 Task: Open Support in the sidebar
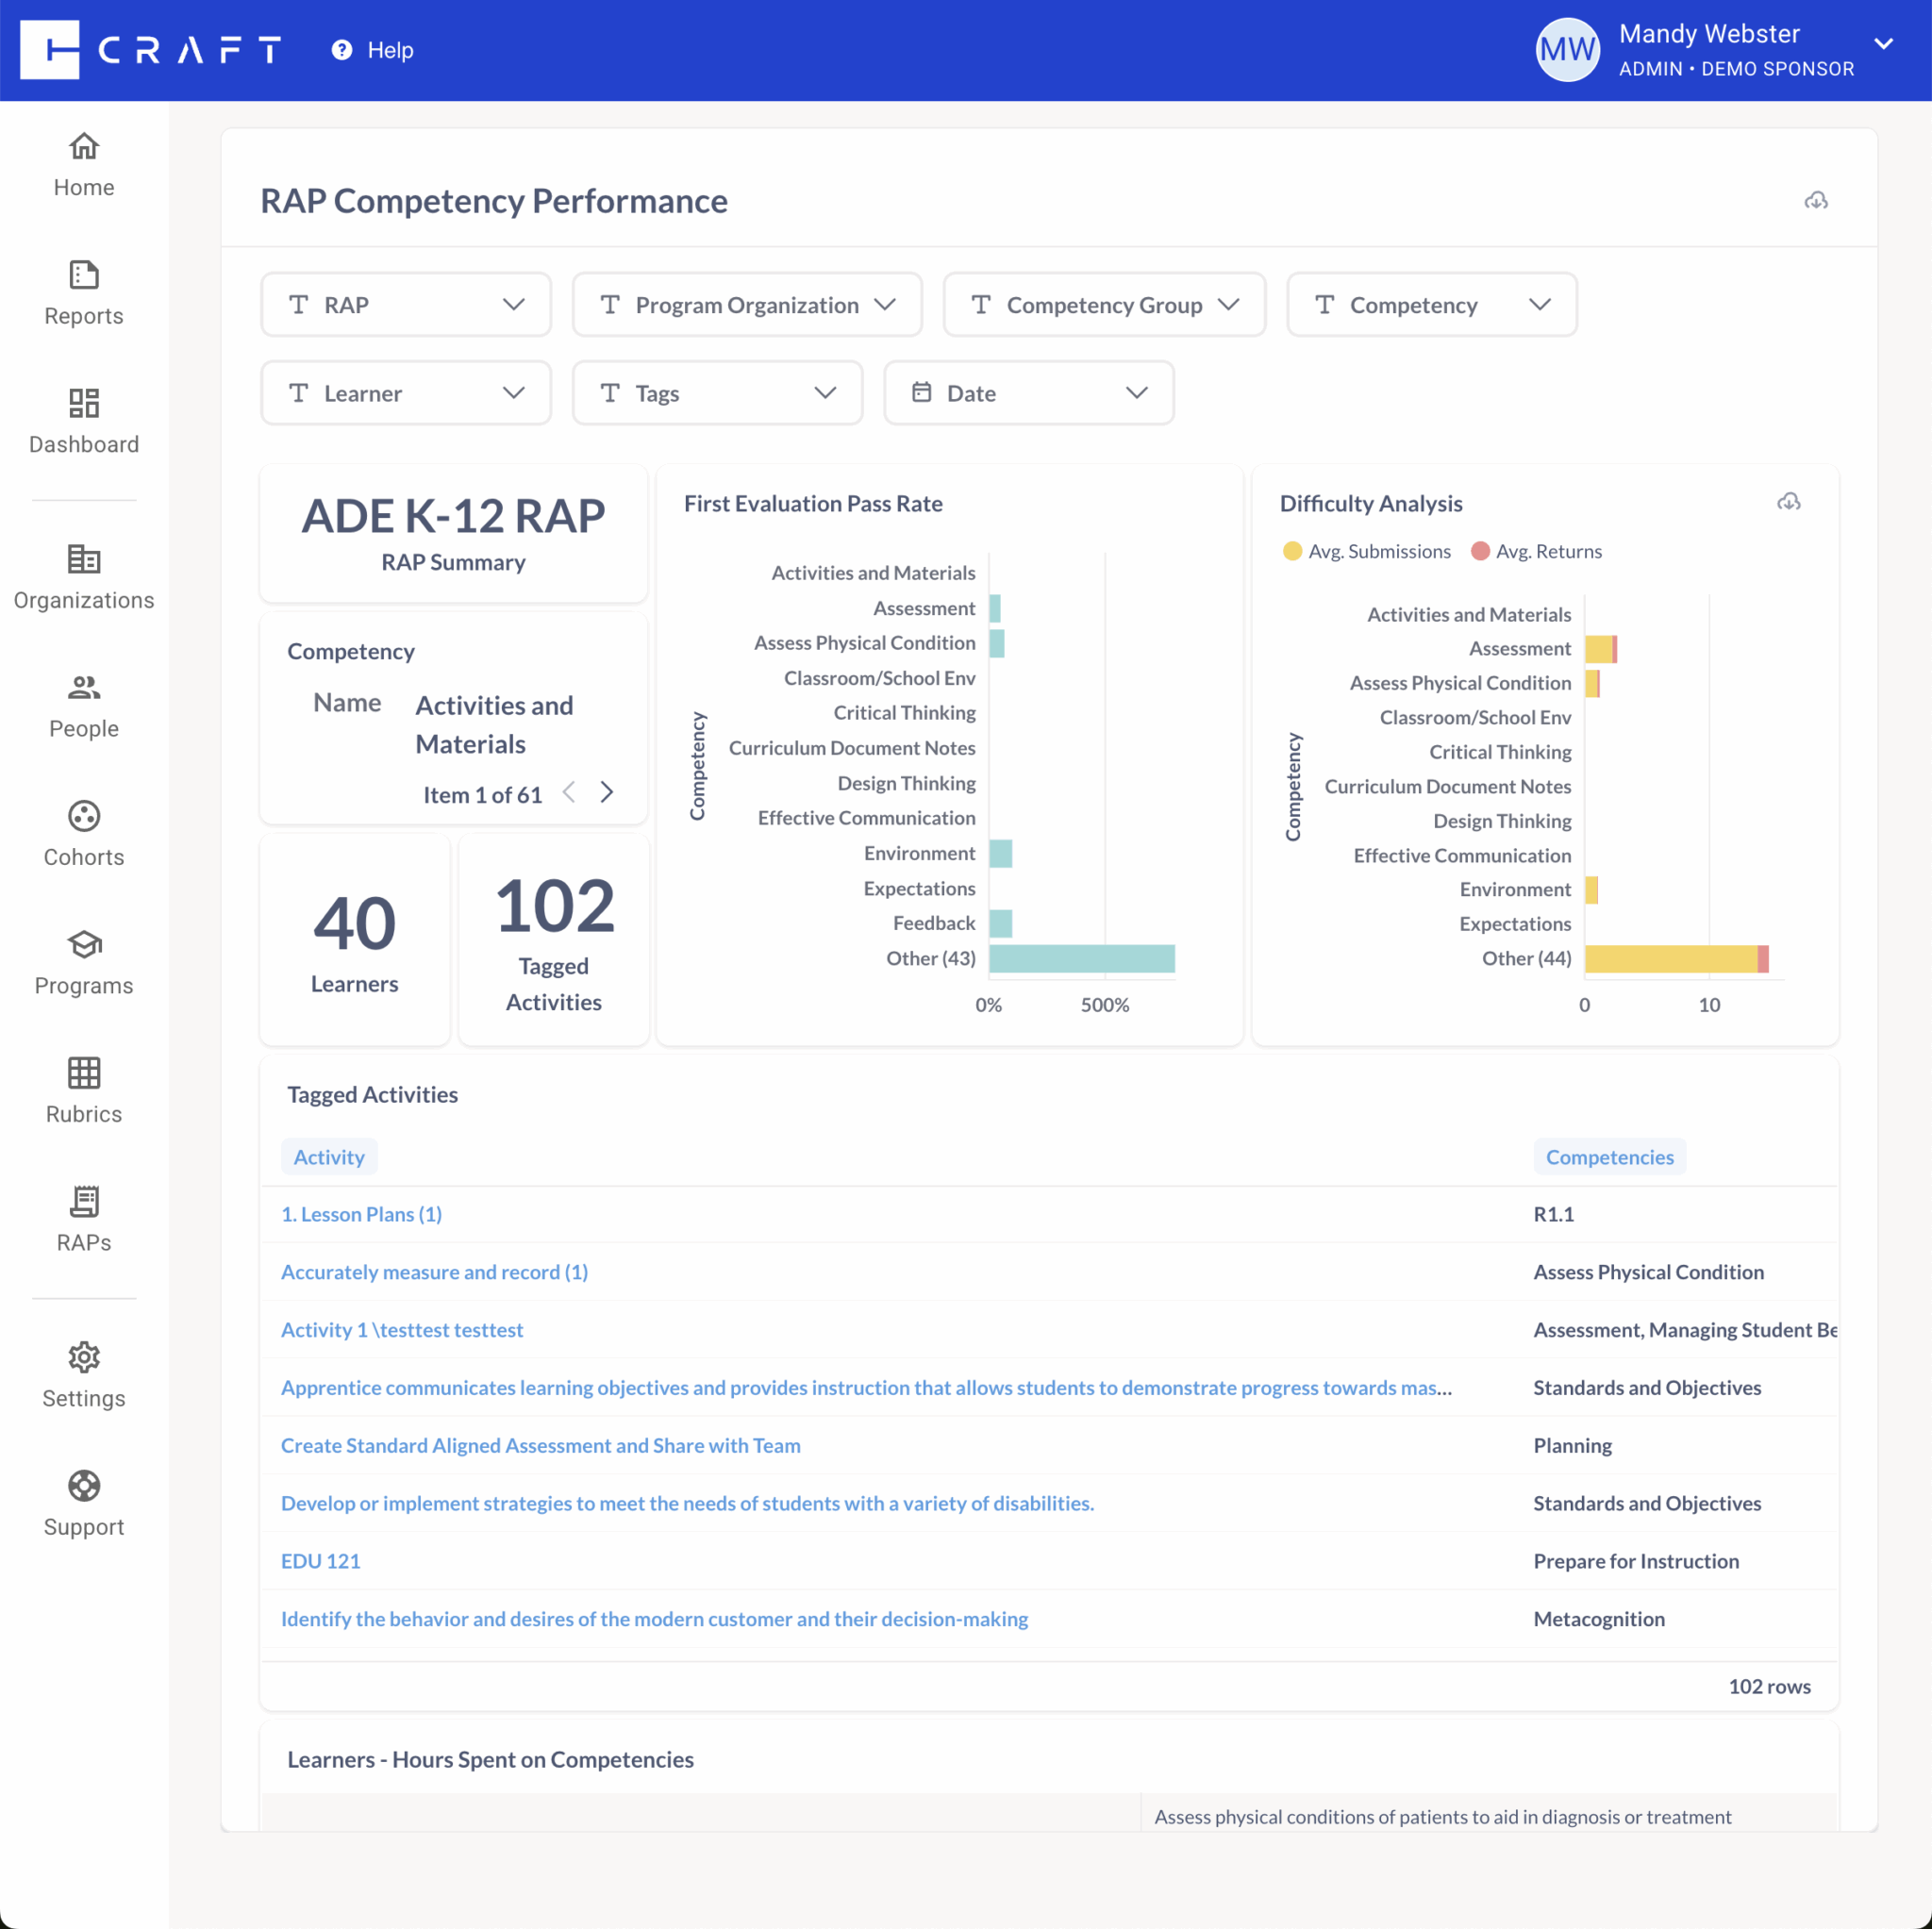84,1504
